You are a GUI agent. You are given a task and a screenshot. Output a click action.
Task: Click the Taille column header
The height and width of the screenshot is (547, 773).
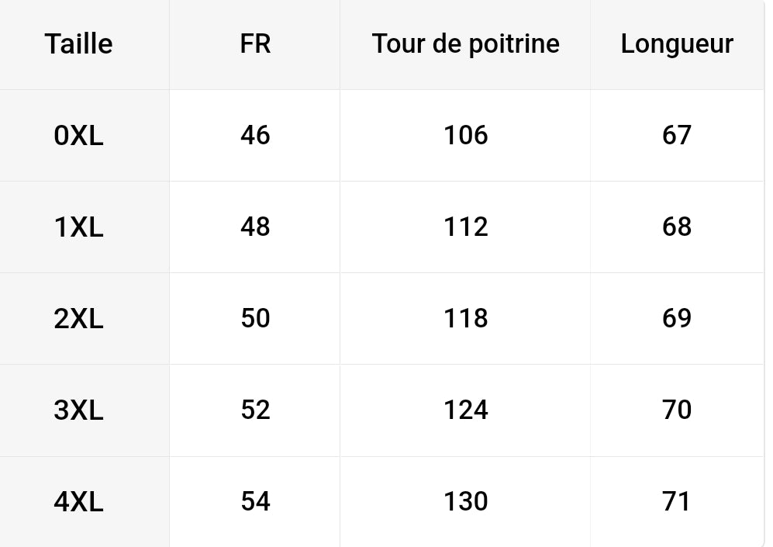click(79, 44)
